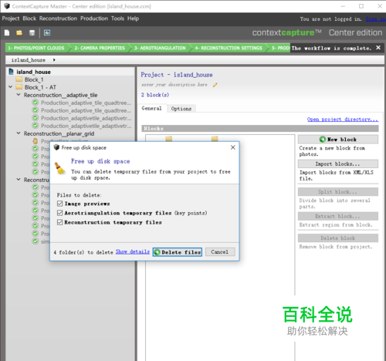The height and width of the screenshot is (361, 386).
Task: Open the Block menu
Action: click(x=29, y=19)
